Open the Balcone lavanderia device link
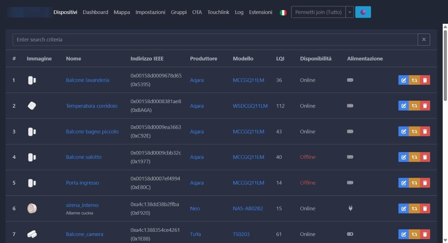Image resolution: width=448 pixels, height=243 pixels. (x=87, y=80)
